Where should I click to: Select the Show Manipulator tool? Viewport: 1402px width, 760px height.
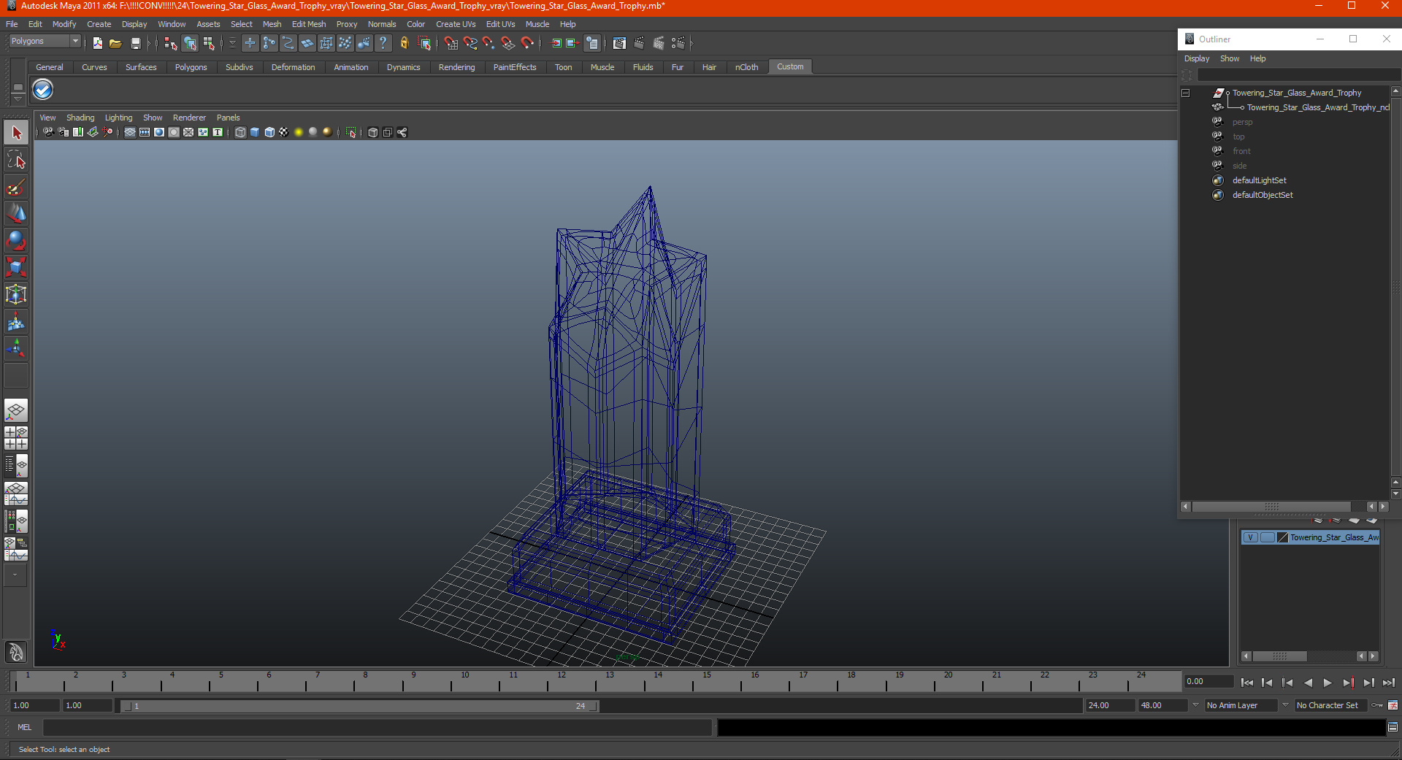16,348
